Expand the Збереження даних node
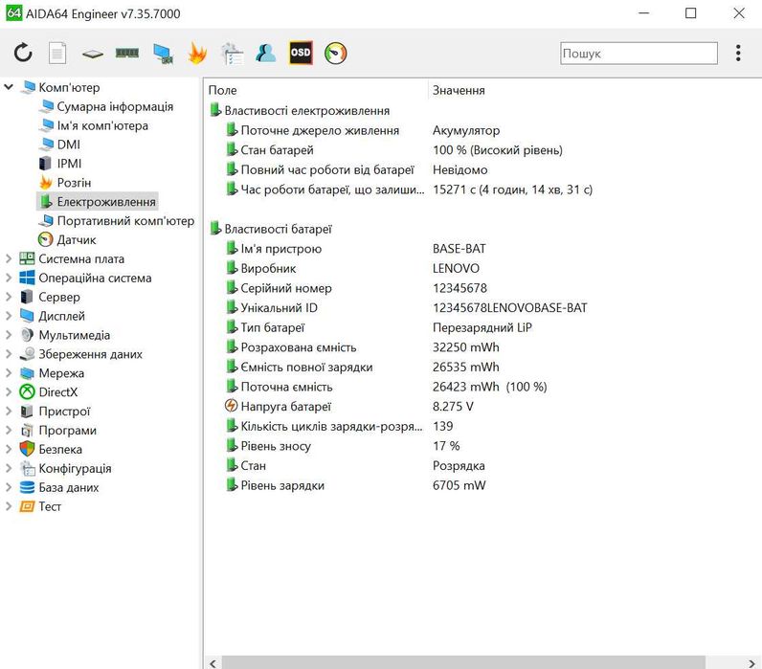The height and width of the screenshot is (669, 762). pyautogui.click(x=9, y=354)
